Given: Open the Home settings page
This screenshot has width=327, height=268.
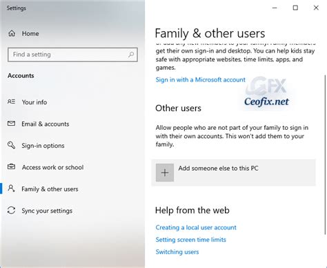Looking at the screenshot, I should 30,34.
